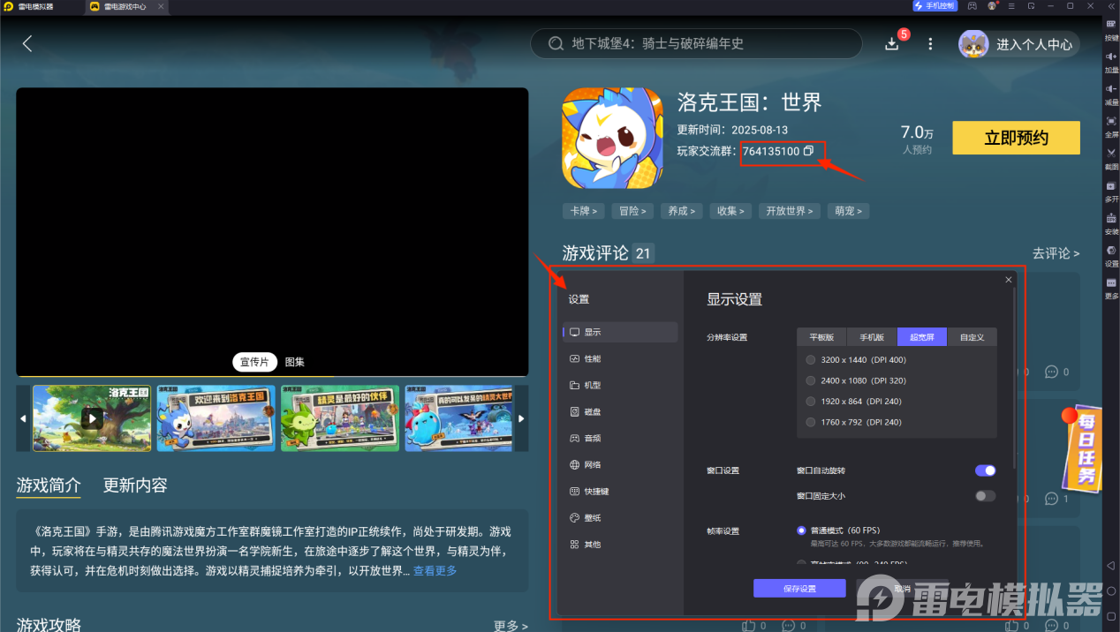
Task: Click the pop-out window icon in title bar
Action: point(1031,5)
